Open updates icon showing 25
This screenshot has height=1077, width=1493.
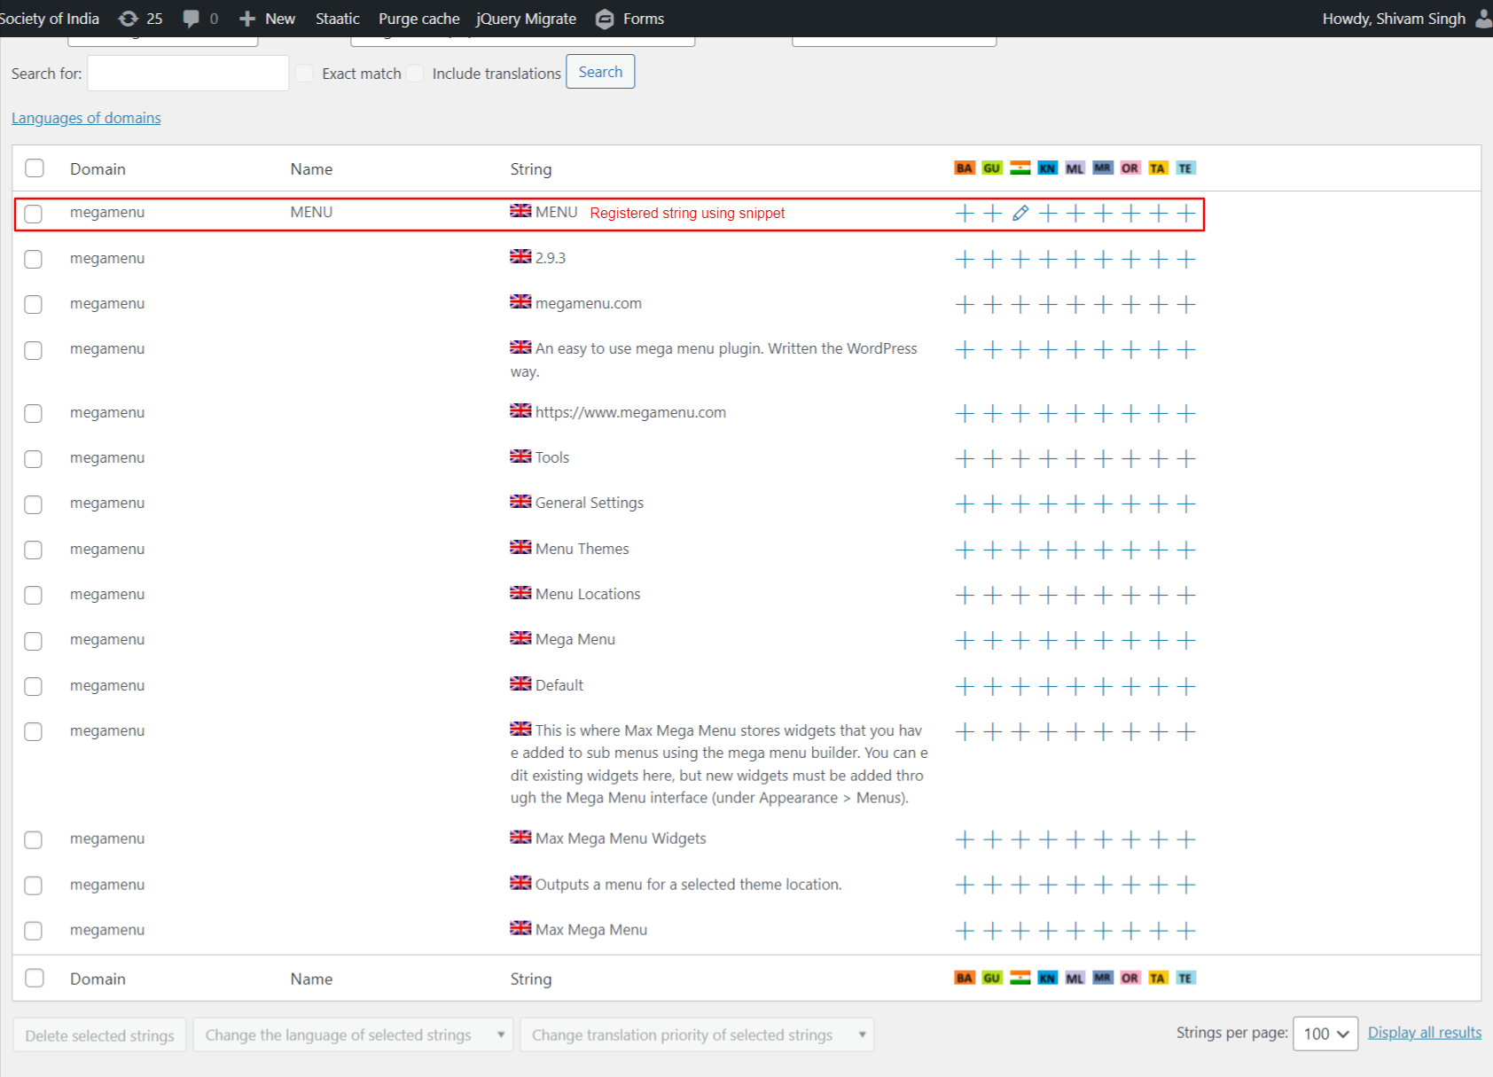(x=141, y=19)
